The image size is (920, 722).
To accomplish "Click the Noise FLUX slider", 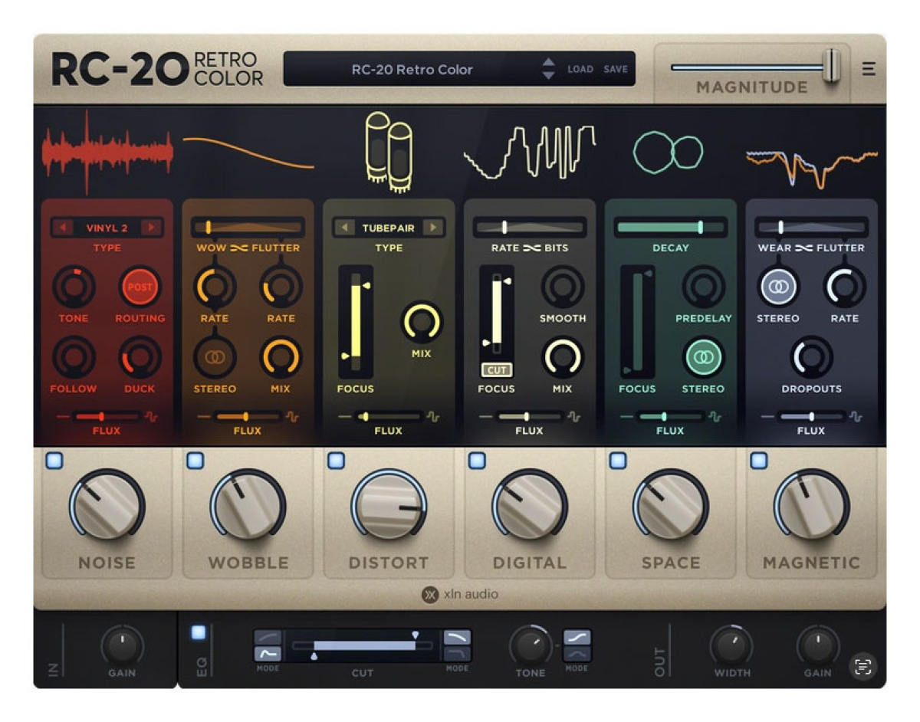I will coord(107,416).
